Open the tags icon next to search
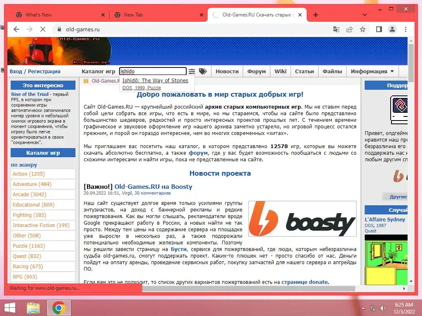The height and width of the screenshot is (316, 422). 203,72
